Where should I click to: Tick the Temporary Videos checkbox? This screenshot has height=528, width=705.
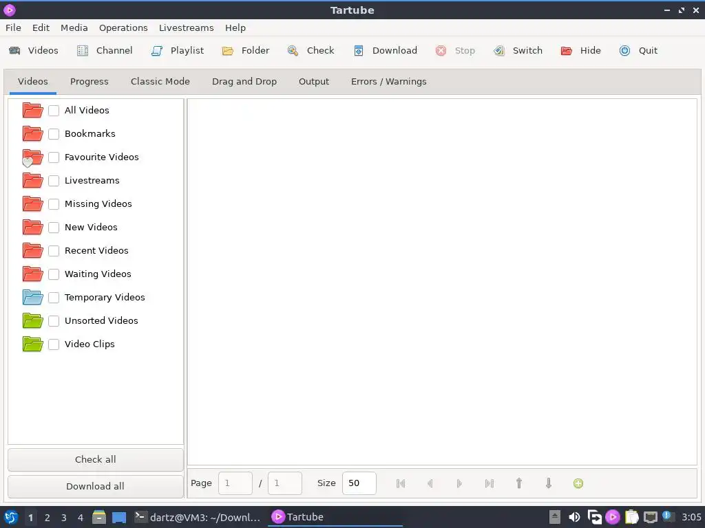coord(54,297)
